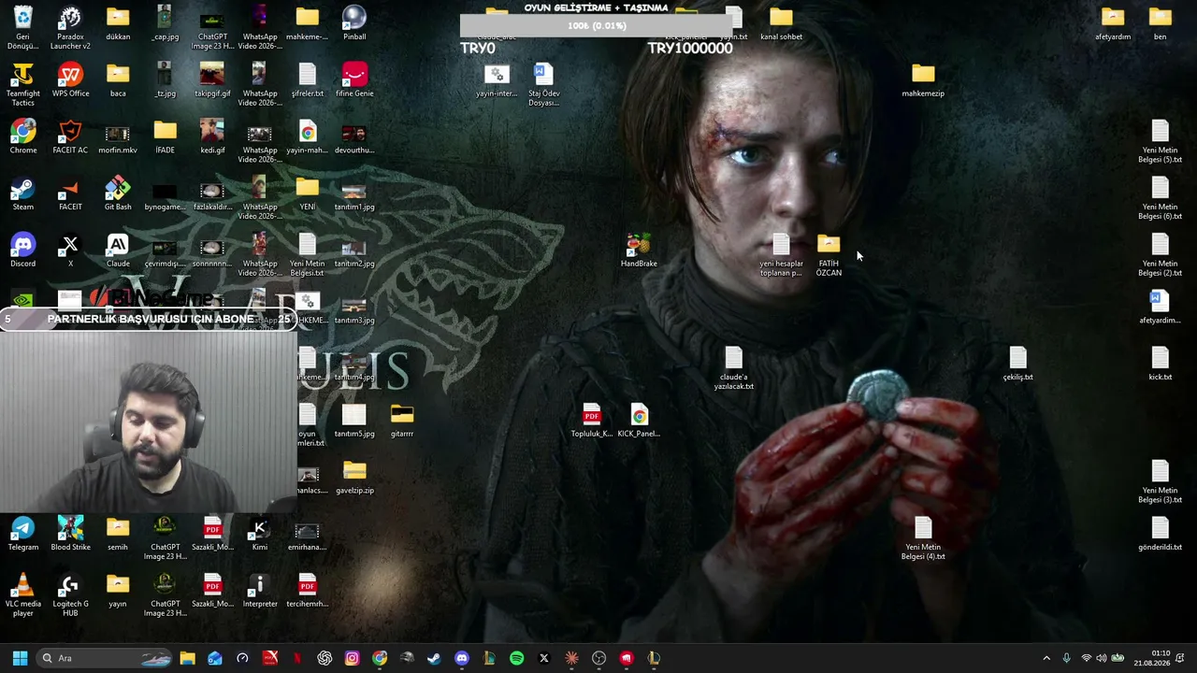
Task: Select the gavelzip.zip archive
Action: tap(354, 477)
